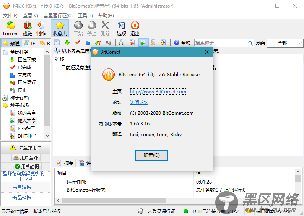Click the 名称 column header
The height and width of the screenshot is (216, 304).
tap(60, 59)
